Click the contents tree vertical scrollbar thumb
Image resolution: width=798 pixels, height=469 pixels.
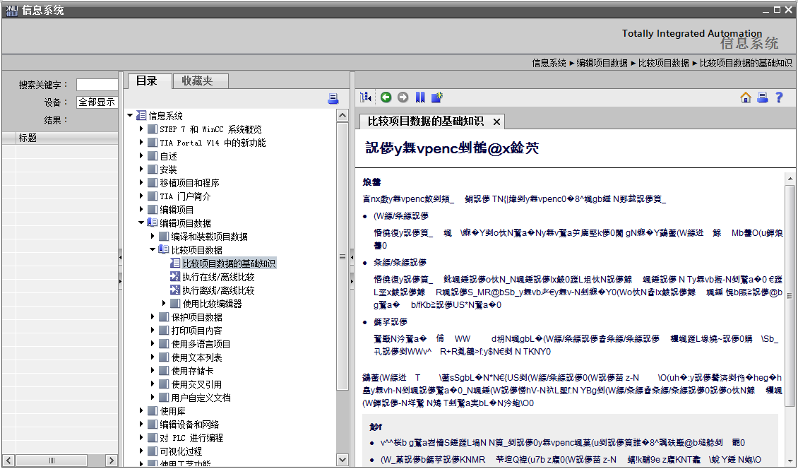pyautogui.click(x=343, y=257)
